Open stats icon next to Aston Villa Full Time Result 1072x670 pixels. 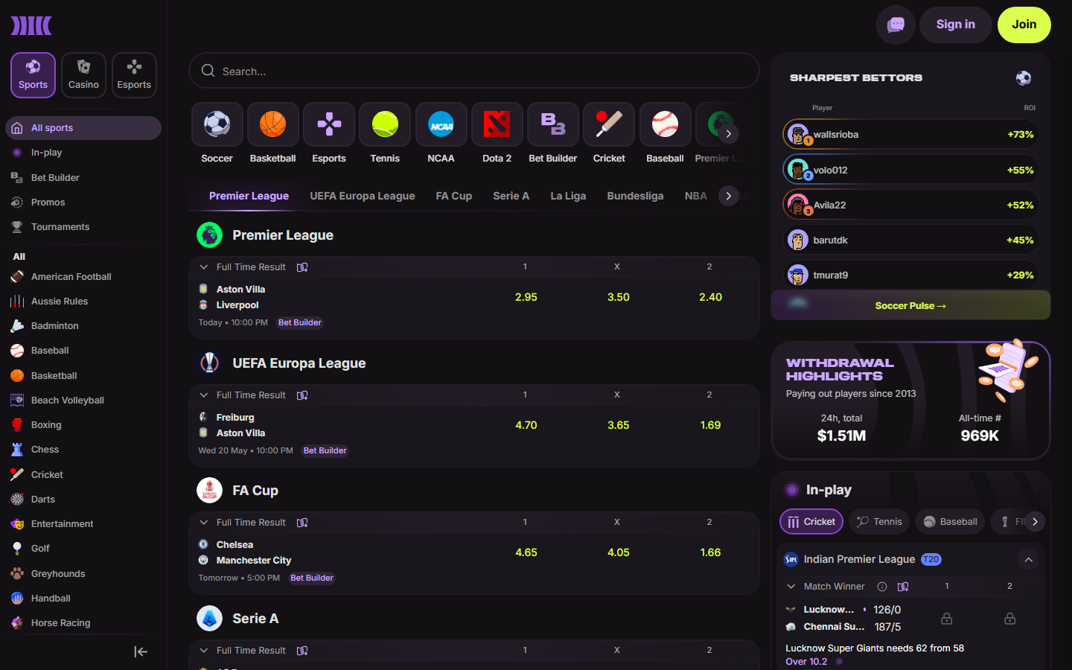(x=302, y=267)
